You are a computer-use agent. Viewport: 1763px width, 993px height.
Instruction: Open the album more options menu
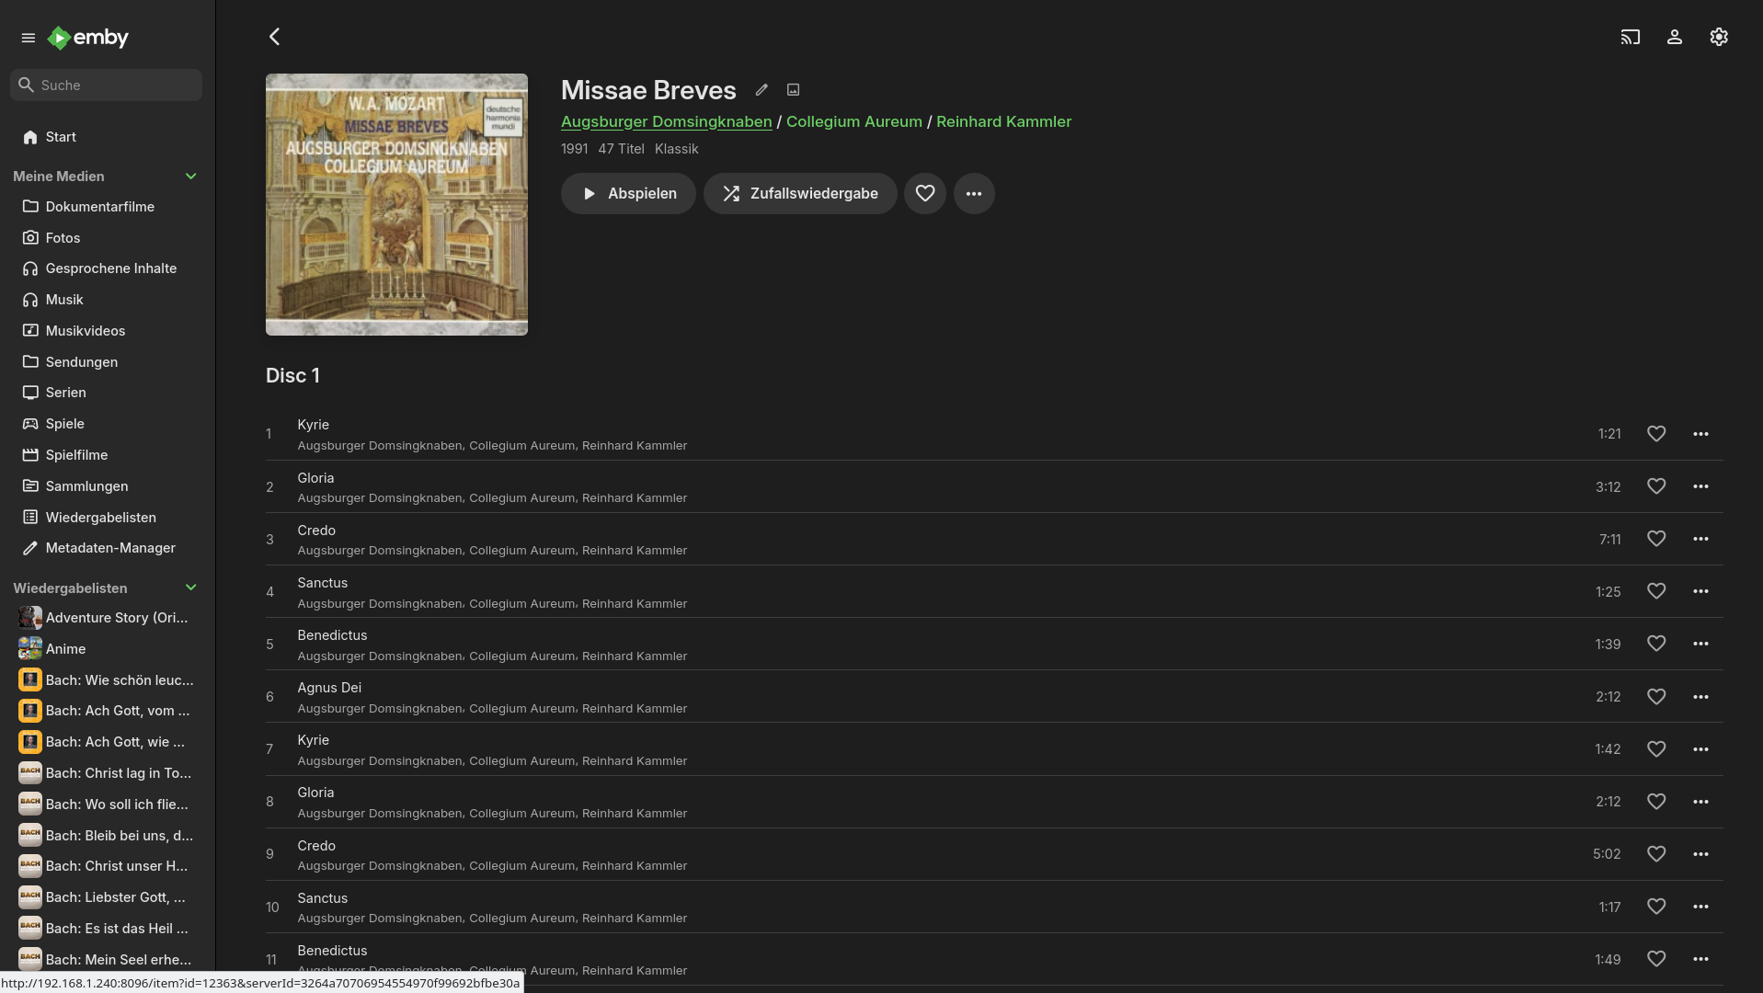(974, 194)
